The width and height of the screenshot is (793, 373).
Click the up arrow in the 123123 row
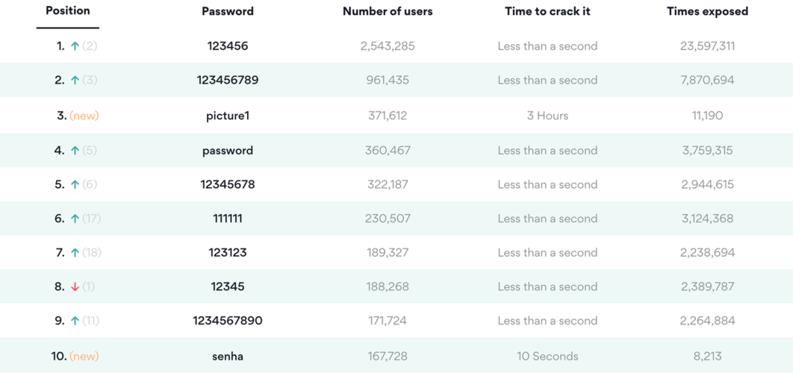(x=75, y=253)
